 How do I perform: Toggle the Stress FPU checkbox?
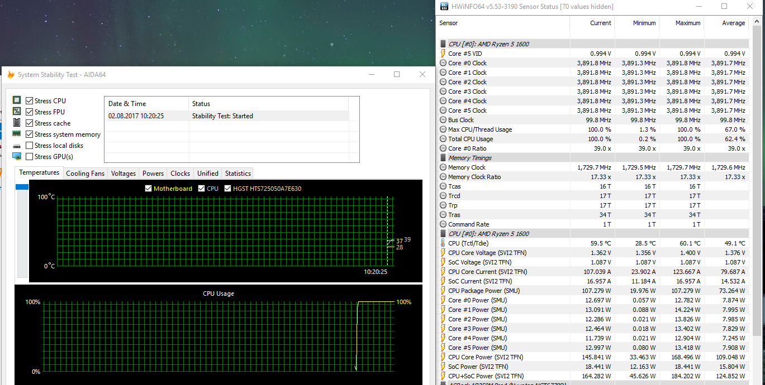(x=30, y=112)
